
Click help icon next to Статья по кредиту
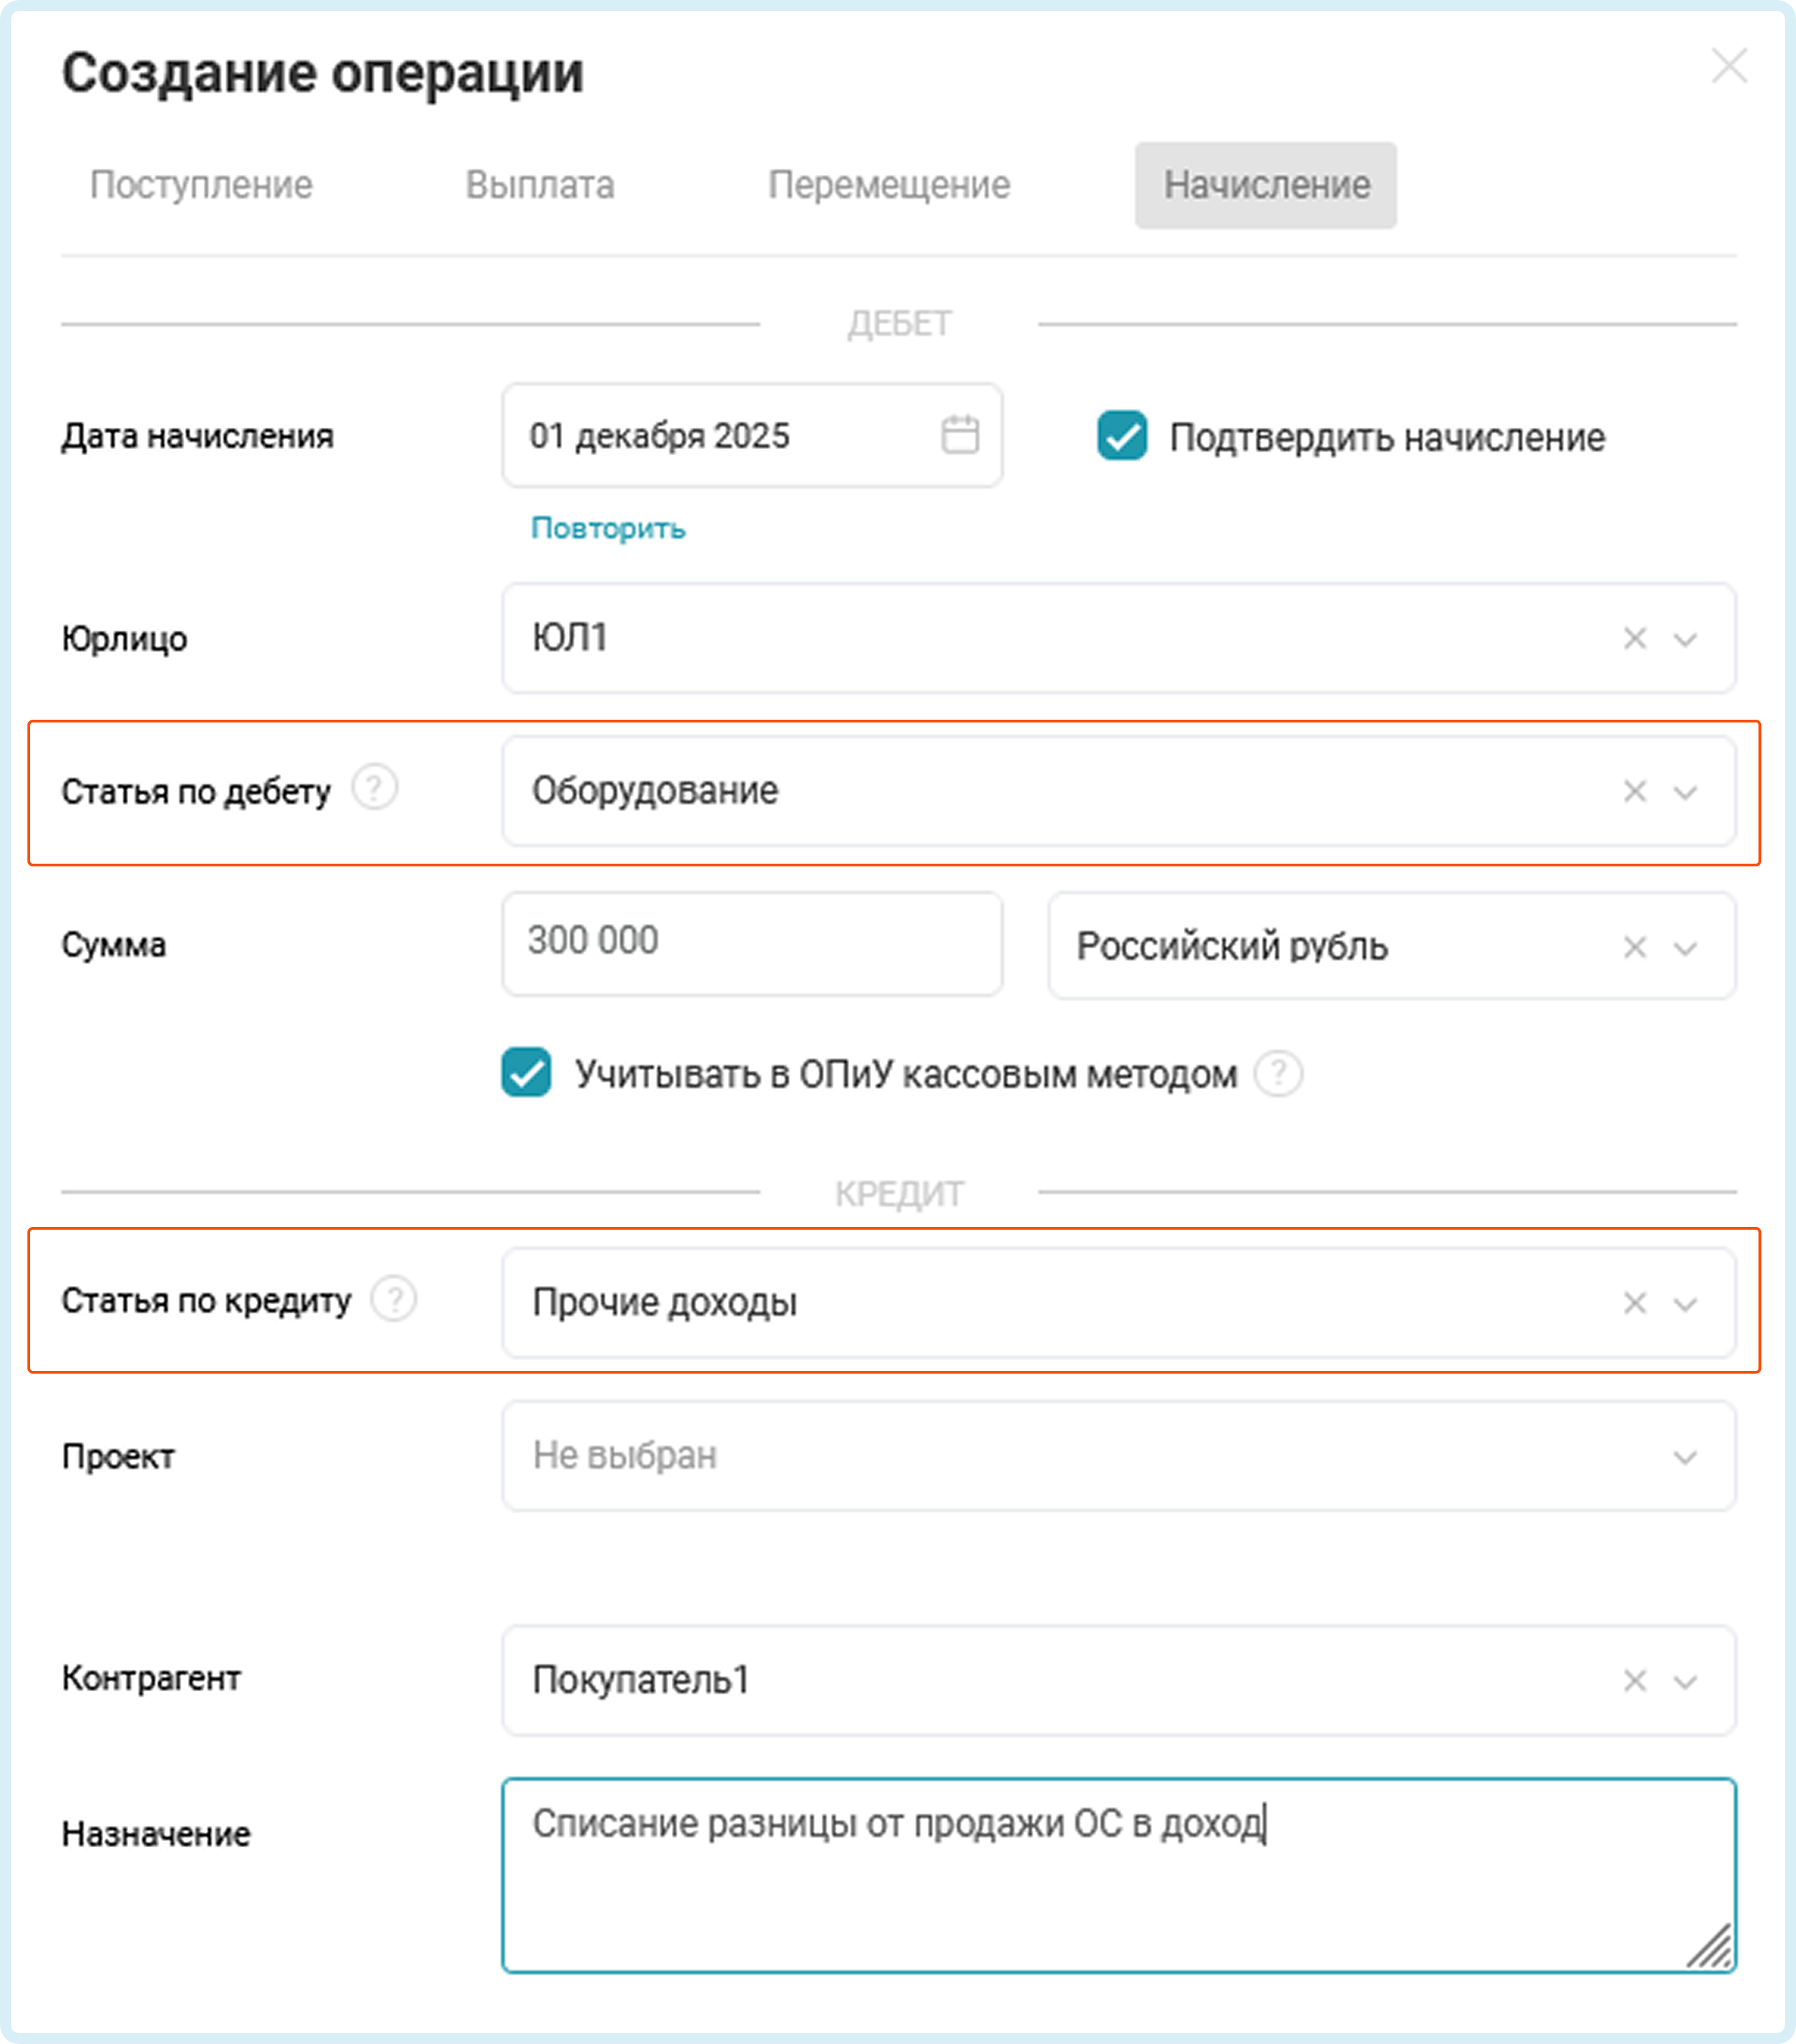394,1299
